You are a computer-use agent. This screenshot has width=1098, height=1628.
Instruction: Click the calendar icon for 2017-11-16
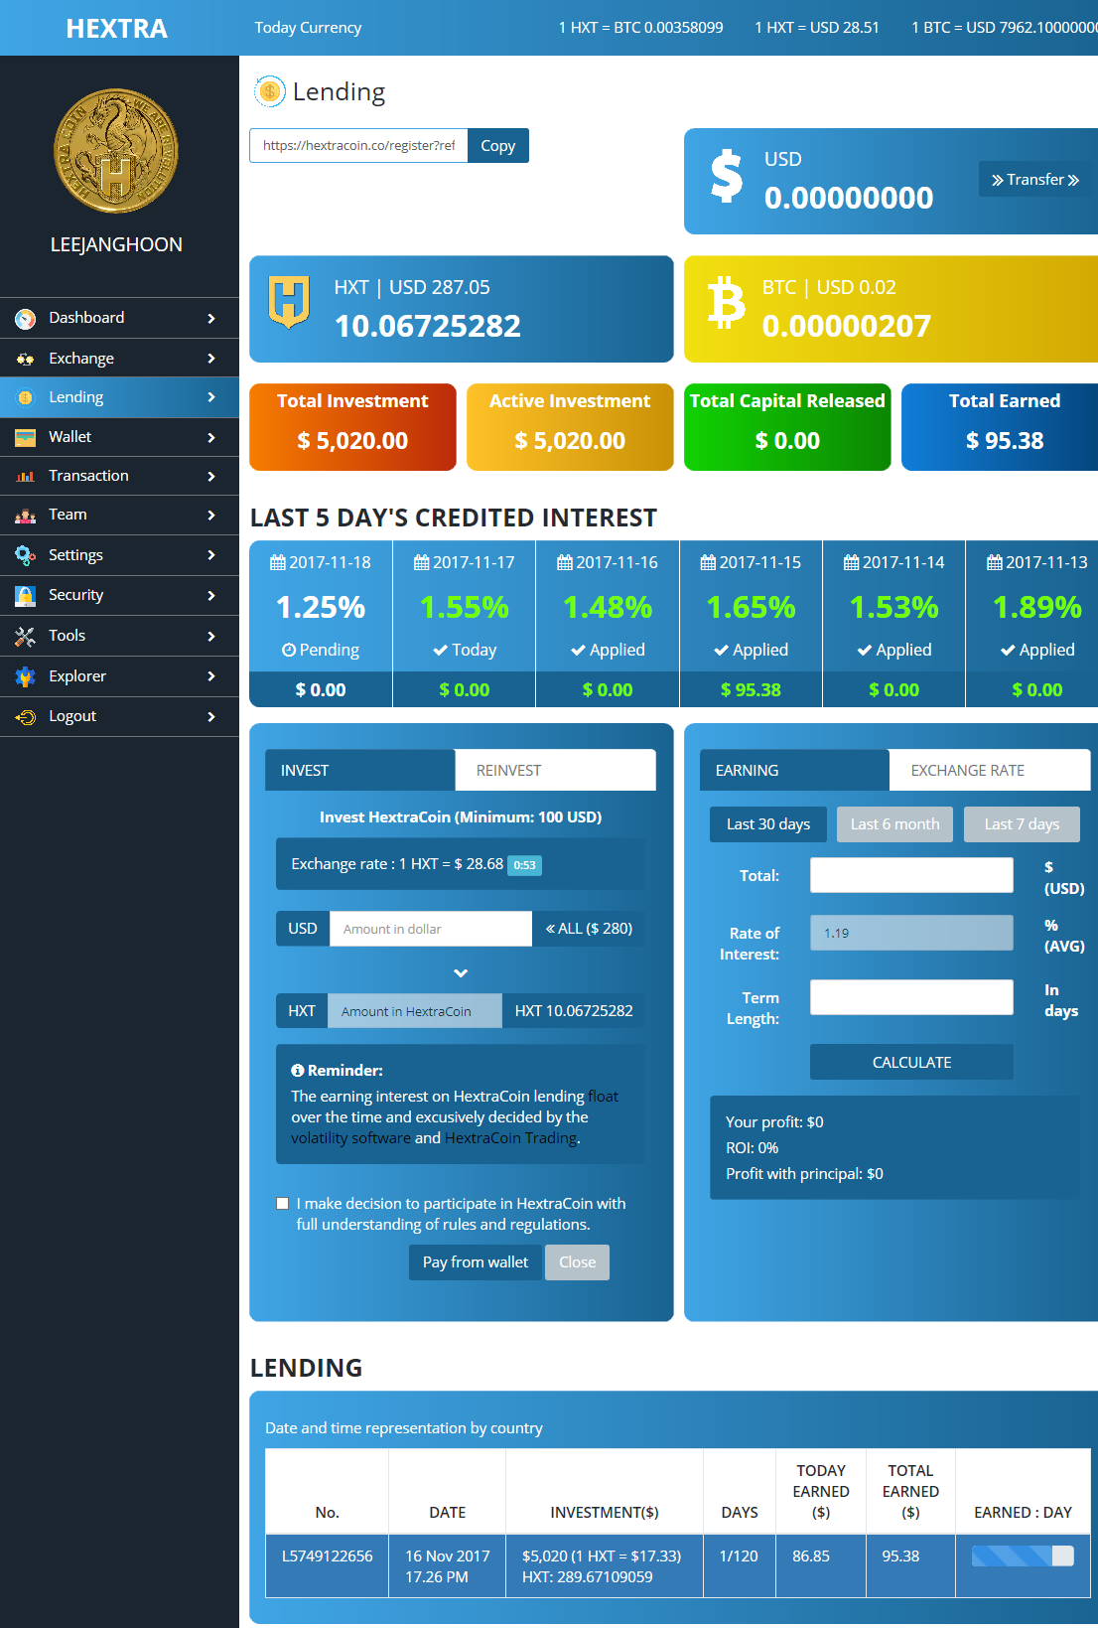565,563
